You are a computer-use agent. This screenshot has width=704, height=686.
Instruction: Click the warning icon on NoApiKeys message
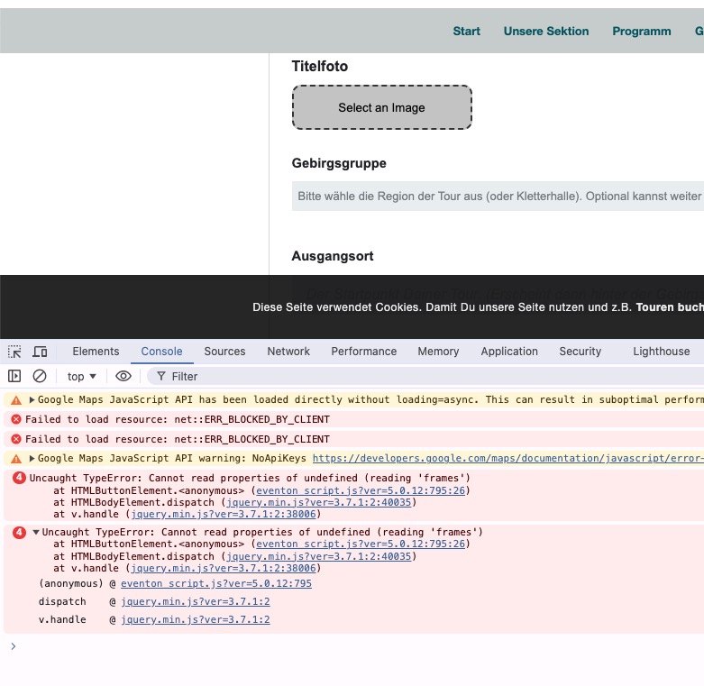16,459
